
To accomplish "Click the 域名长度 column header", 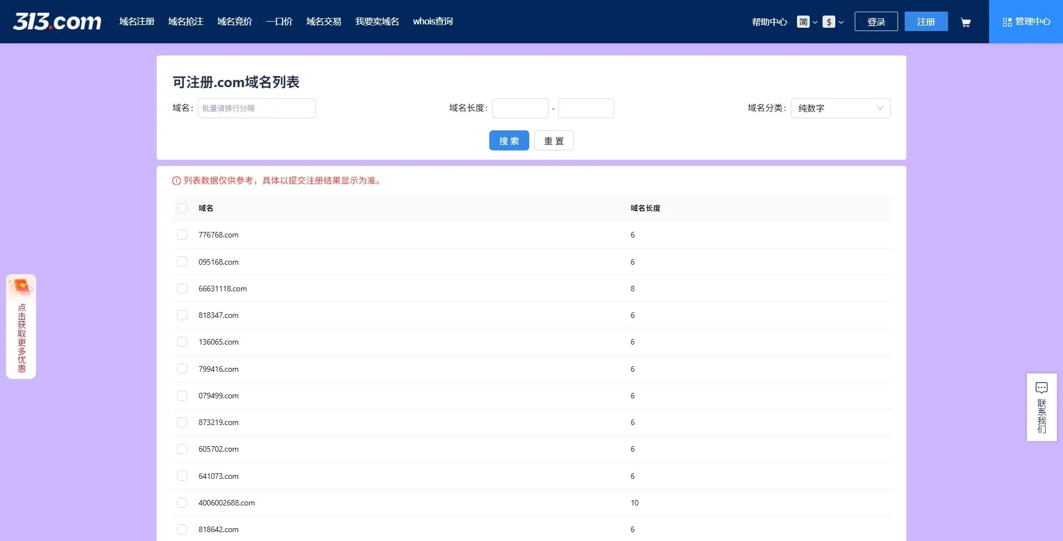I will pos(645,208).
